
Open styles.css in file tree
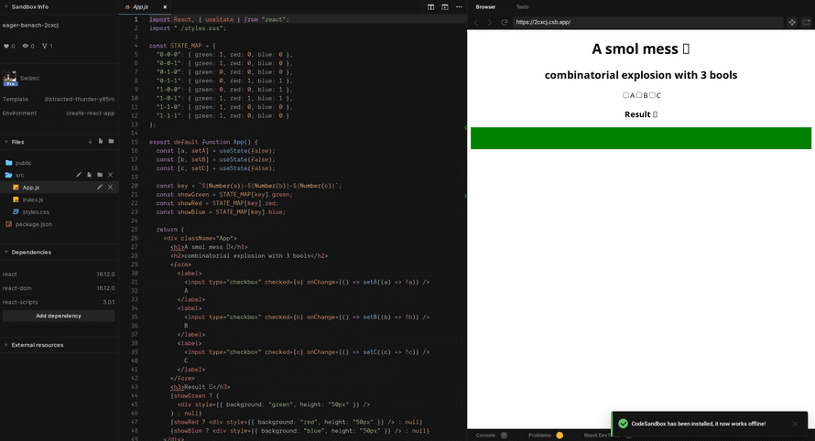point(36,211)
